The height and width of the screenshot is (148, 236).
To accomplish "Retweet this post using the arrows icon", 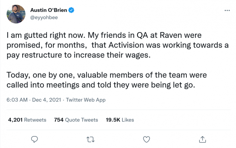I will 90,139.
